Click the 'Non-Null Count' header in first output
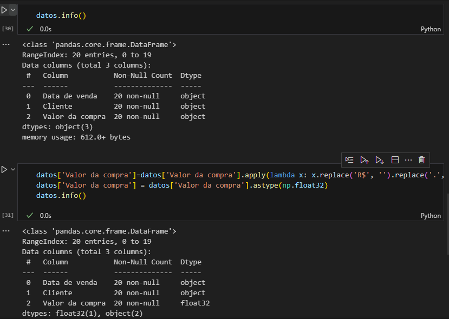The width and height of the screenshot is (449, 319). click(x=143, y=76)
